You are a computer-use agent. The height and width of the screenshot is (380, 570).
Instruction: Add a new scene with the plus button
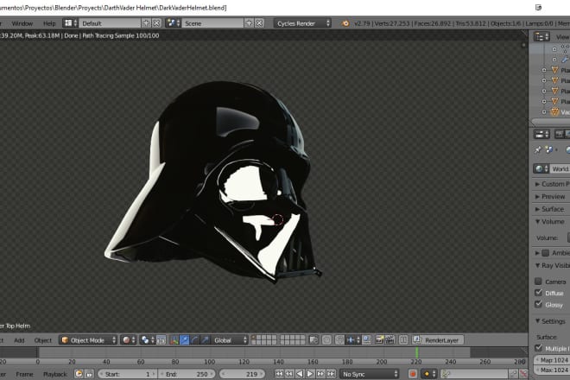point(249,23)
